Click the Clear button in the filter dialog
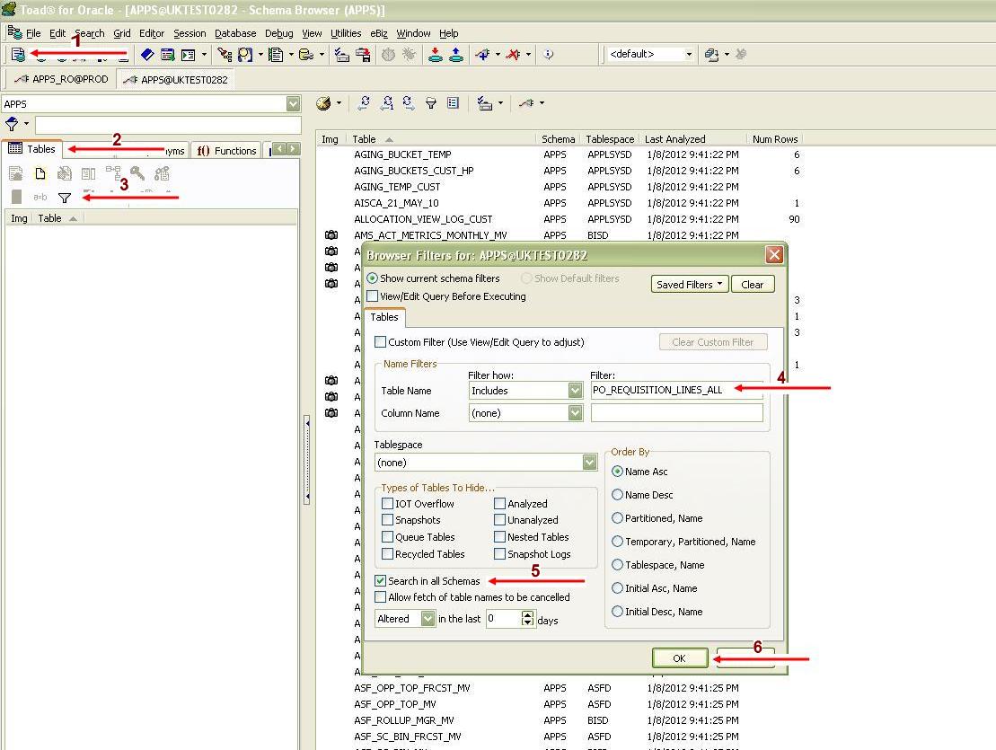The height and width of the screenshot is (750, 996). point(752,285)
